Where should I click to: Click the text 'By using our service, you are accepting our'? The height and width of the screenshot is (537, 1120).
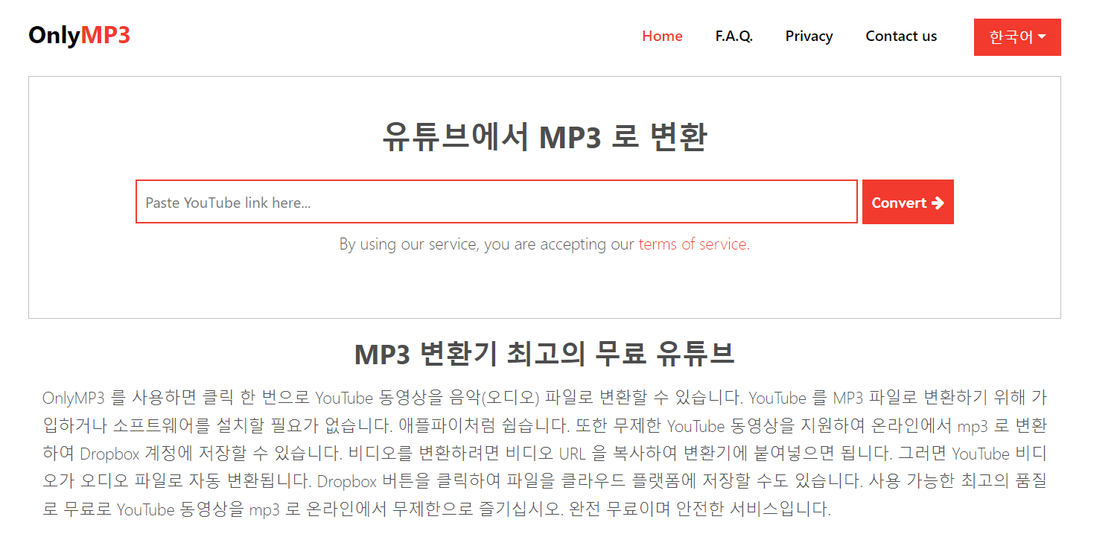pyautogui.click(x=487, y=244)
